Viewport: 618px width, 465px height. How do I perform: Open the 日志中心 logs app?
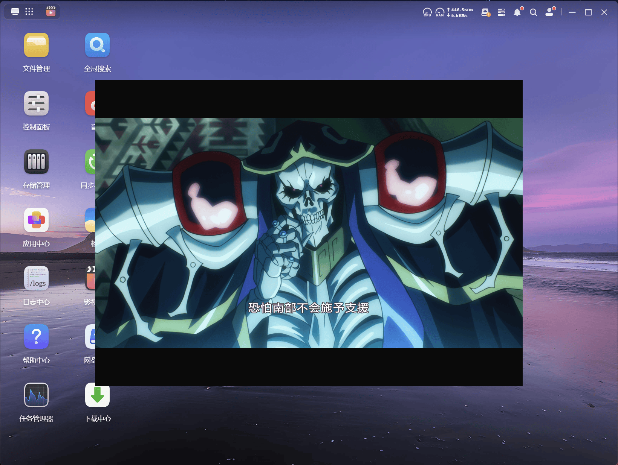(36, 278)
